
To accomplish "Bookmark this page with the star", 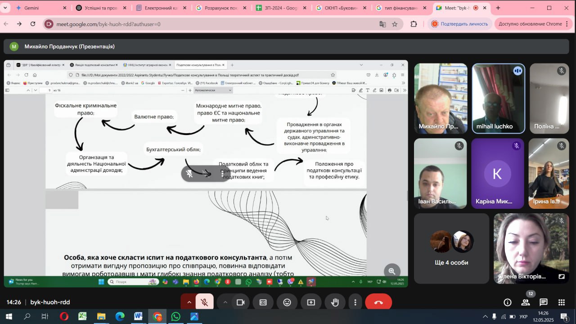I will click(x=395, y=24).
